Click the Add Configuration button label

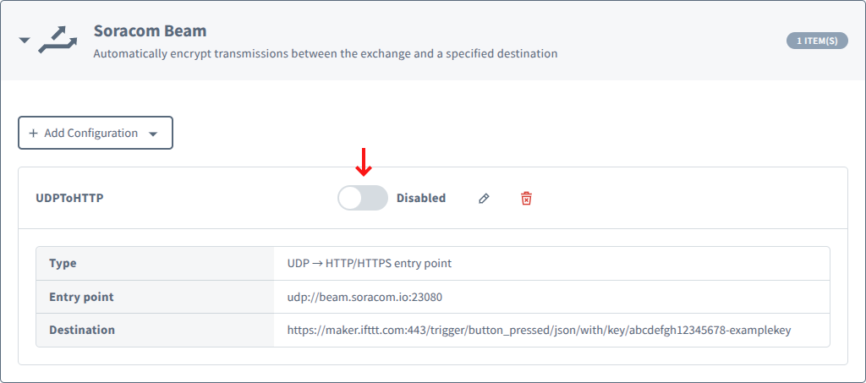click(90, 134)
